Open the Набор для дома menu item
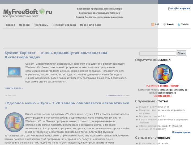This screenshot has width=193, height=145. click(x=91, y=25)
